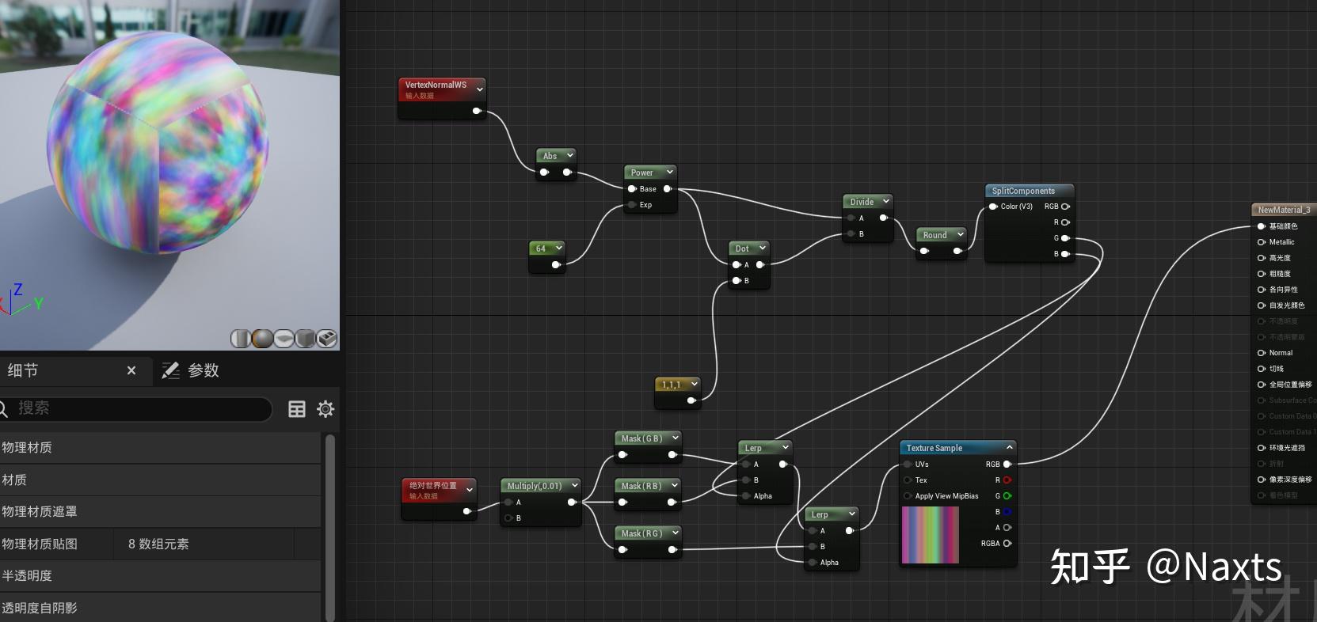Click the 全局位置偏移 pin on NewMaterial_3
Screen dimensions: 1317x622
point(1262,385)
